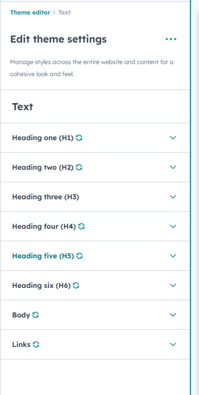The width and height of the screenshot is (199, 395).
Task: Expand the Links section with its chevron
Action: point(173,344)
